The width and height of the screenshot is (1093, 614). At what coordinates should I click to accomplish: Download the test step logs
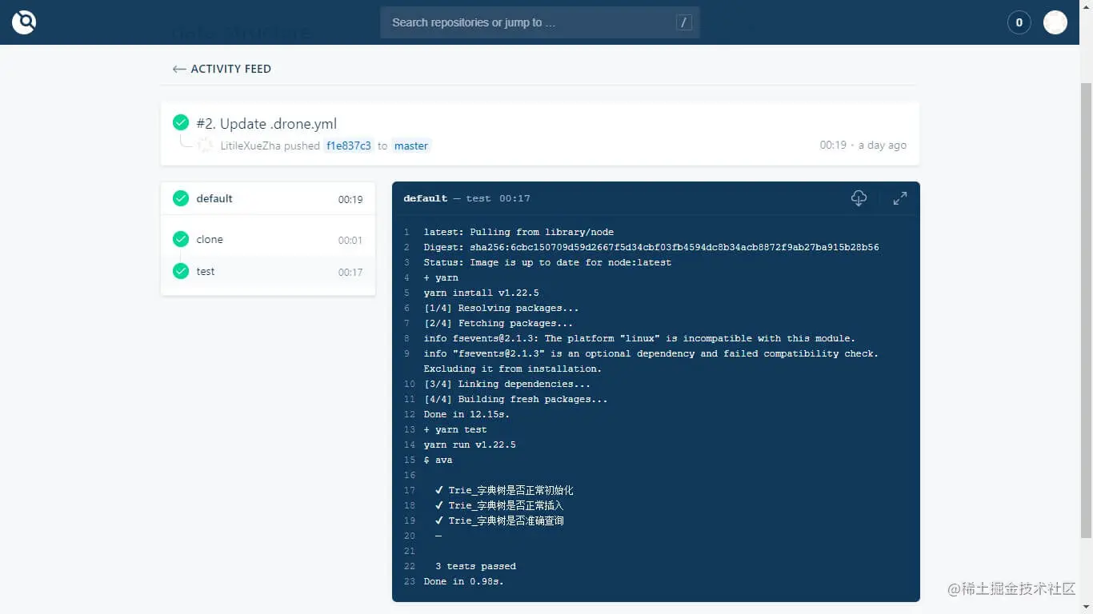(859, 198)
